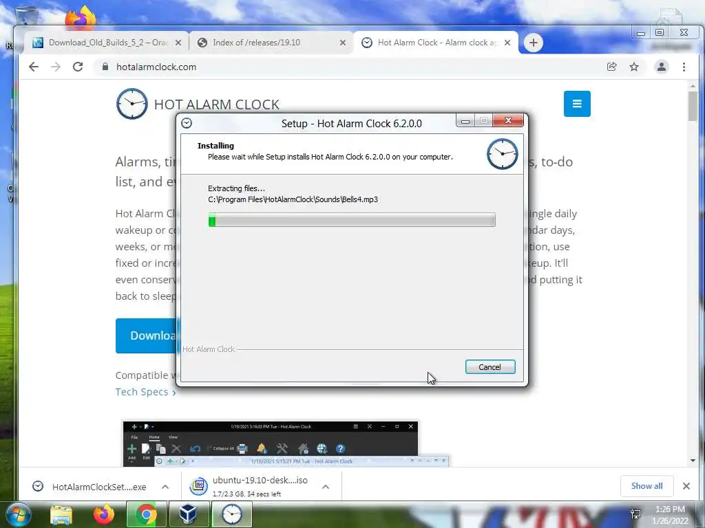Viewport: 705px width, 528px height.
Task: Go back using the browser back arrow
Action: [x=34, y=67]
